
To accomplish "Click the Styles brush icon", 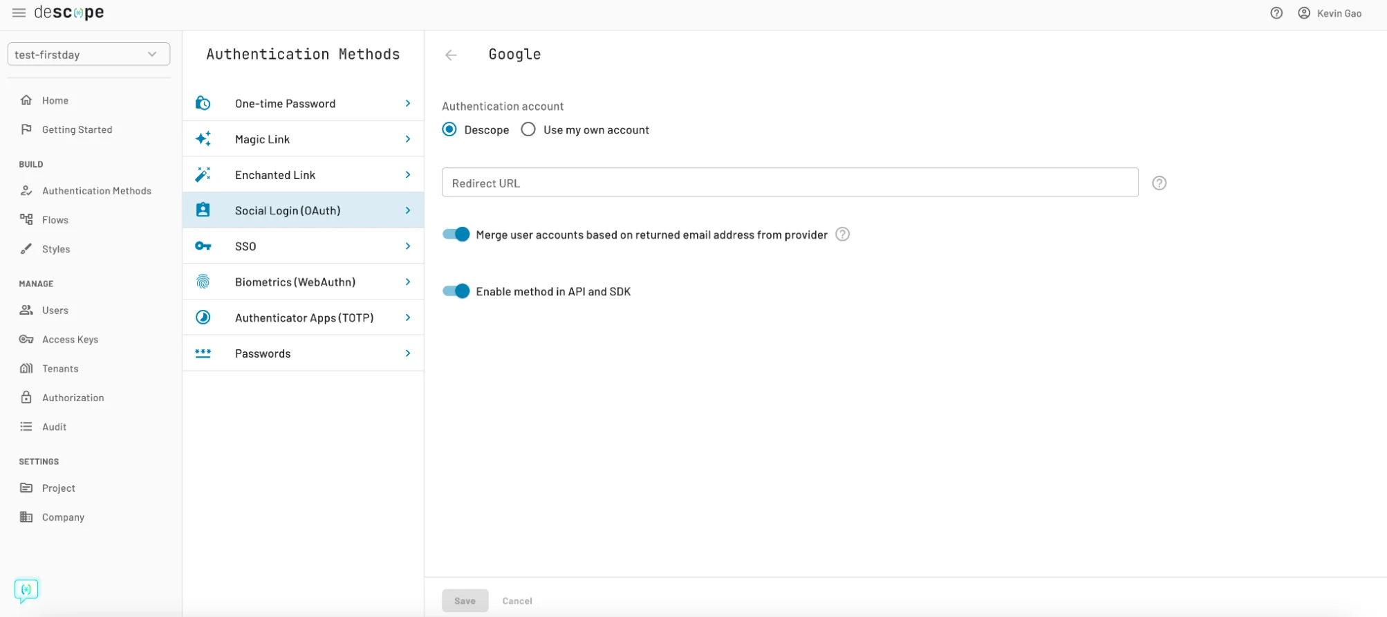I will click(x=26, y=249).
